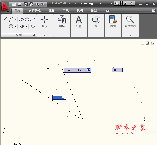Click the Plot printer icon

point(31,4)
